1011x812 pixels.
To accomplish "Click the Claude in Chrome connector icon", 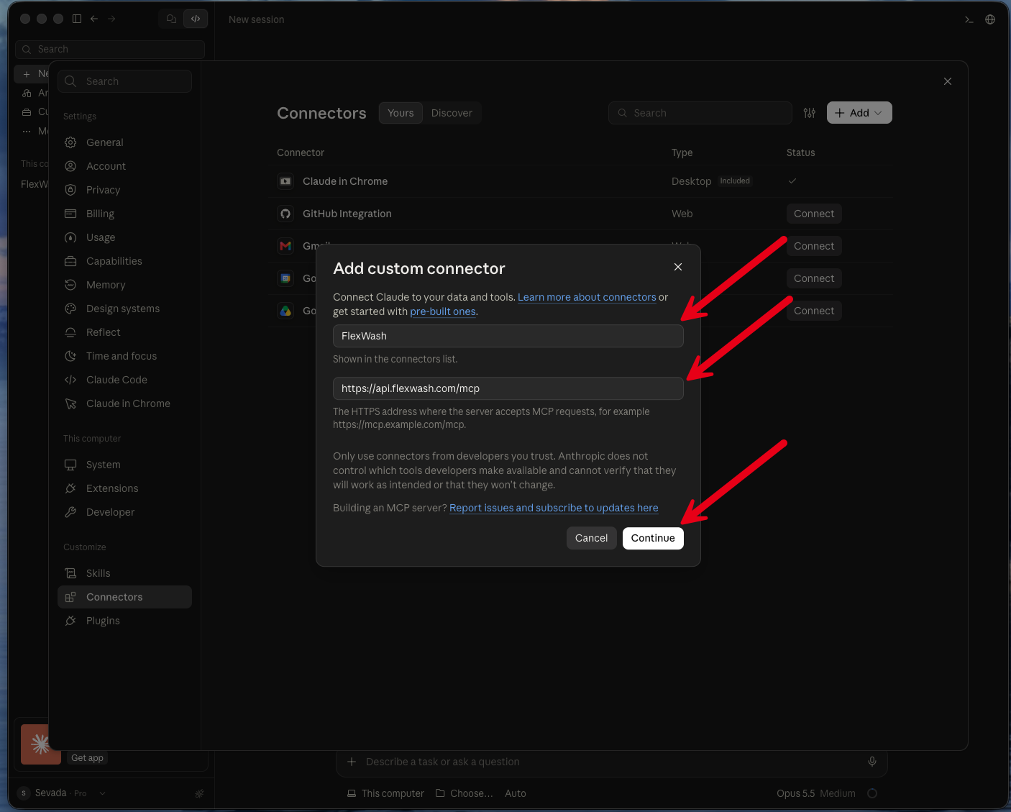I will click(285, 181).
